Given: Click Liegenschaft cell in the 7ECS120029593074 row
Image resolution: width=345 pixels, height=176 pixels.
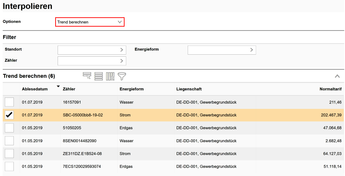Looking at the screenshot, I should 206,167.
